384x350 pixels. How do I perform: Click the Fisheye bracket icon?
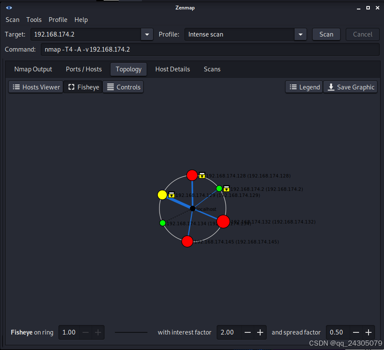point(71,87)
